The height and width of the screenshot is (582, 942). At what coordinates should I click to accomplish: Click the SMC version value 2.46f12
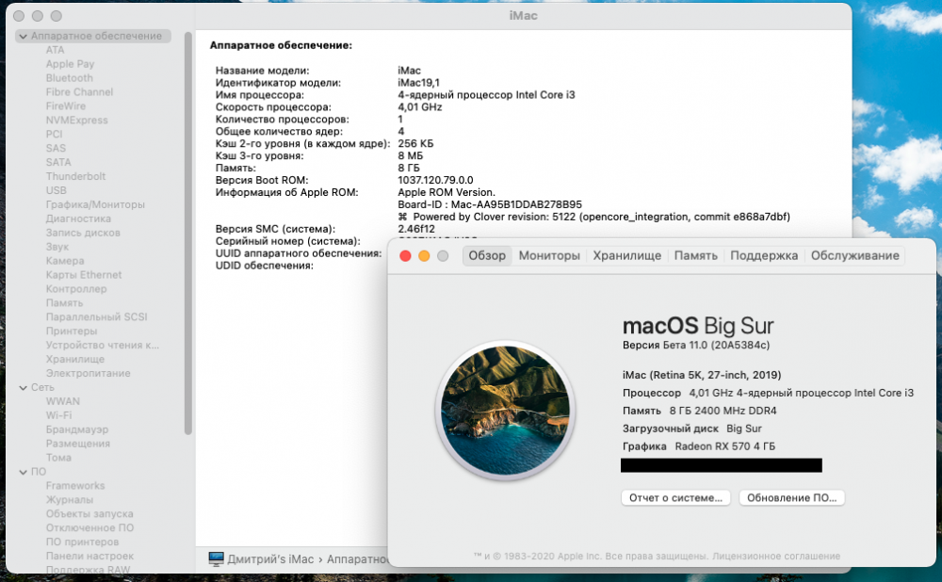coord(416,229)
